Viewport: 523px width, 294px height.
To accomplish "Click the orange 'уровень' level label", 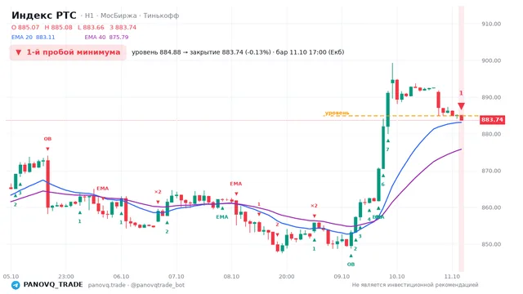I will coord(337,113).
